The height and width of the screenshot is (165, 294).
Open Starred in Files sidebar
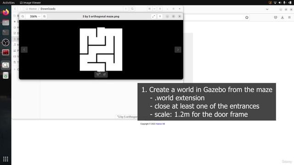pyautogui.click(x=16, y=22)
